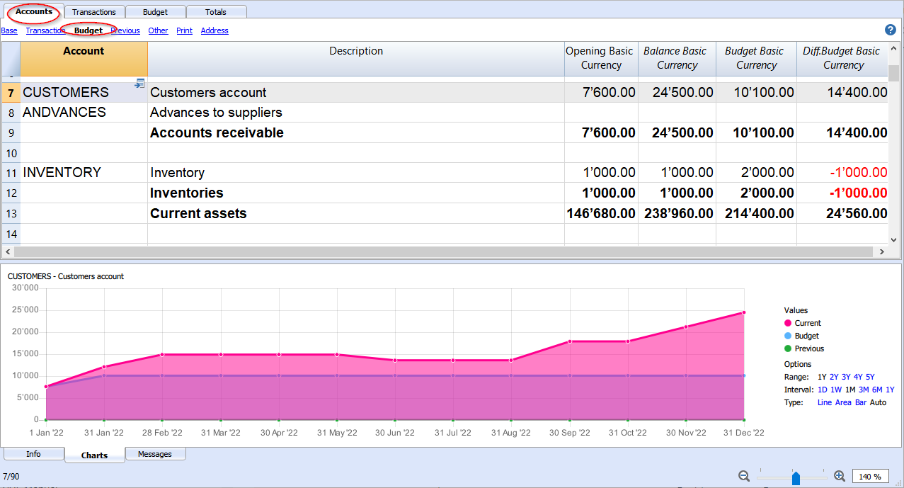Viewport: 904px width, 488px height.
Task: Switch to the Other view
Action: coord(159,30)
